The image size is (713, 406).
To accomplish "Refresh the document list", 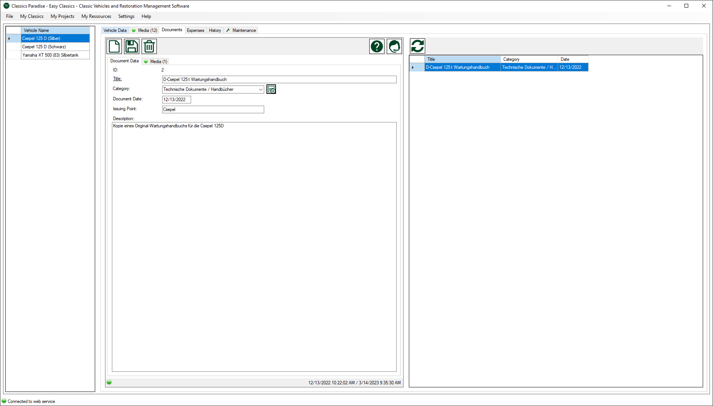I will [x=417, y=46].
